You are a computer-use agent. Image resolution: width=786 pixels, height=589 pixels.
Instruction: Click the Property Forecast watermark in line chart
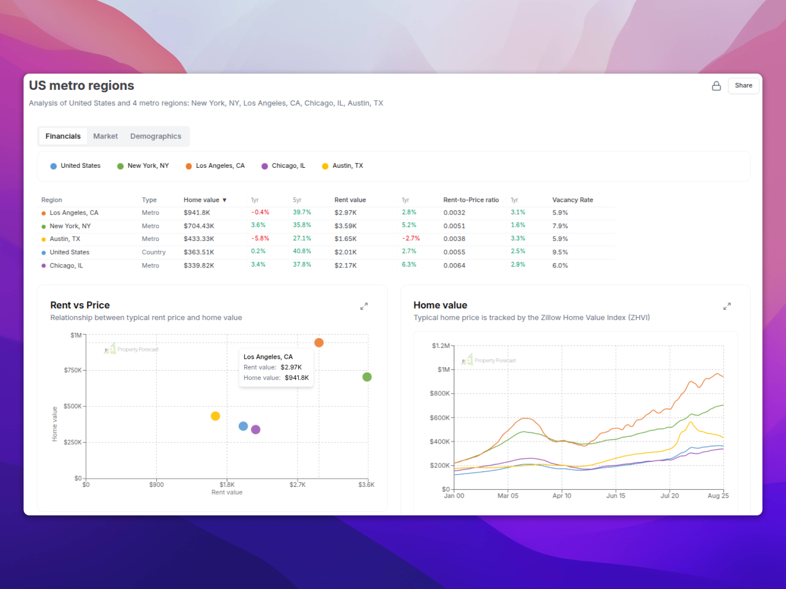coord(489,360)
